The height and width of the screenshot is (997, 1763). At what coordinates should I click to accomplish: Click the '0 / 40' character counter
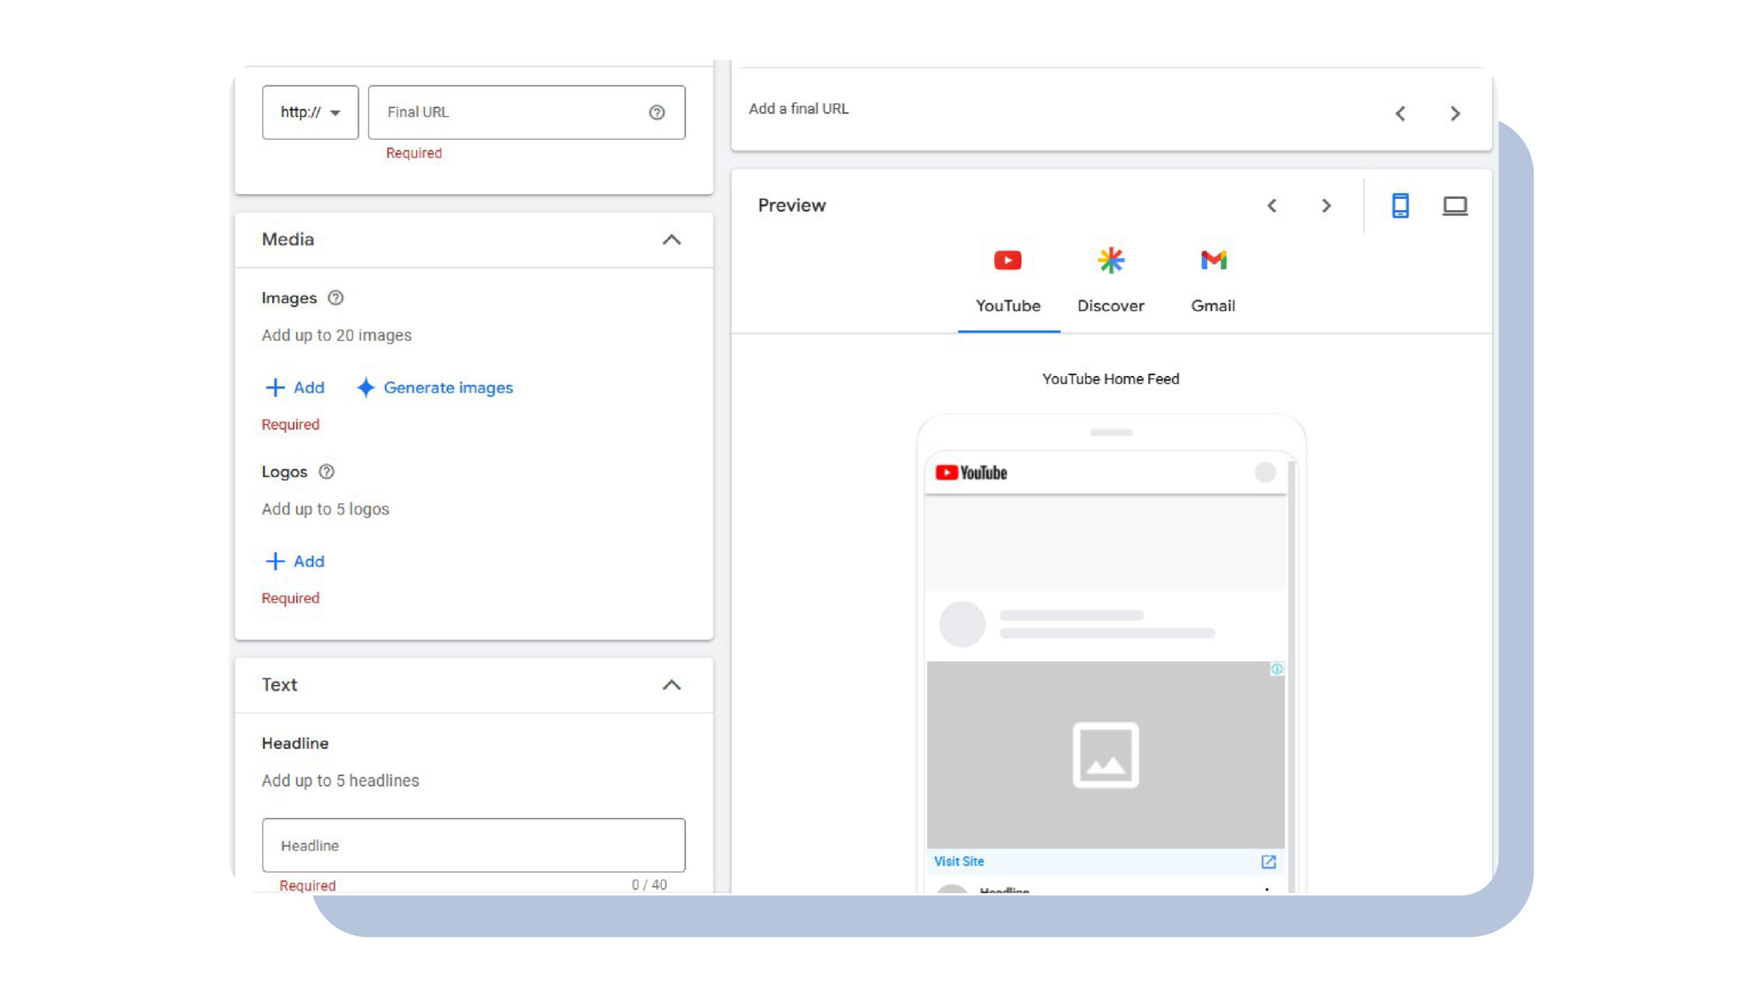pos(649,885)
